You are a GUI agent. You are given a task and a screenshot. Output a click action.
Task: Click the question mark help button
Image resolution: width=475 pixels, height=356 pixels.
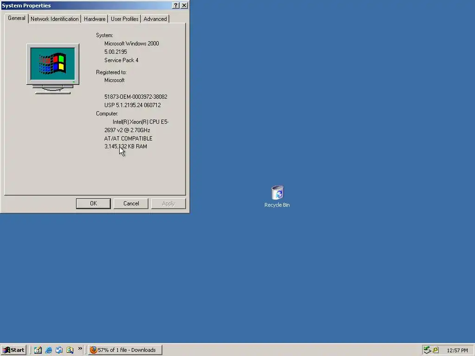click(x=176, y=6)
